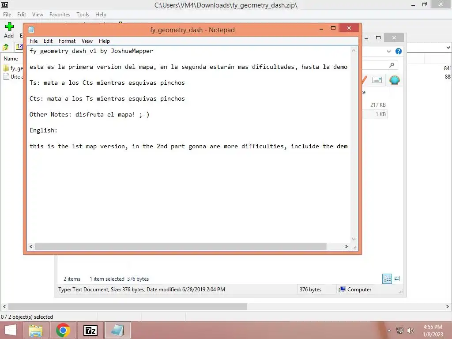
Task: Click the envelope card icon in Explorer toolbar
Action: coord(377,80)
